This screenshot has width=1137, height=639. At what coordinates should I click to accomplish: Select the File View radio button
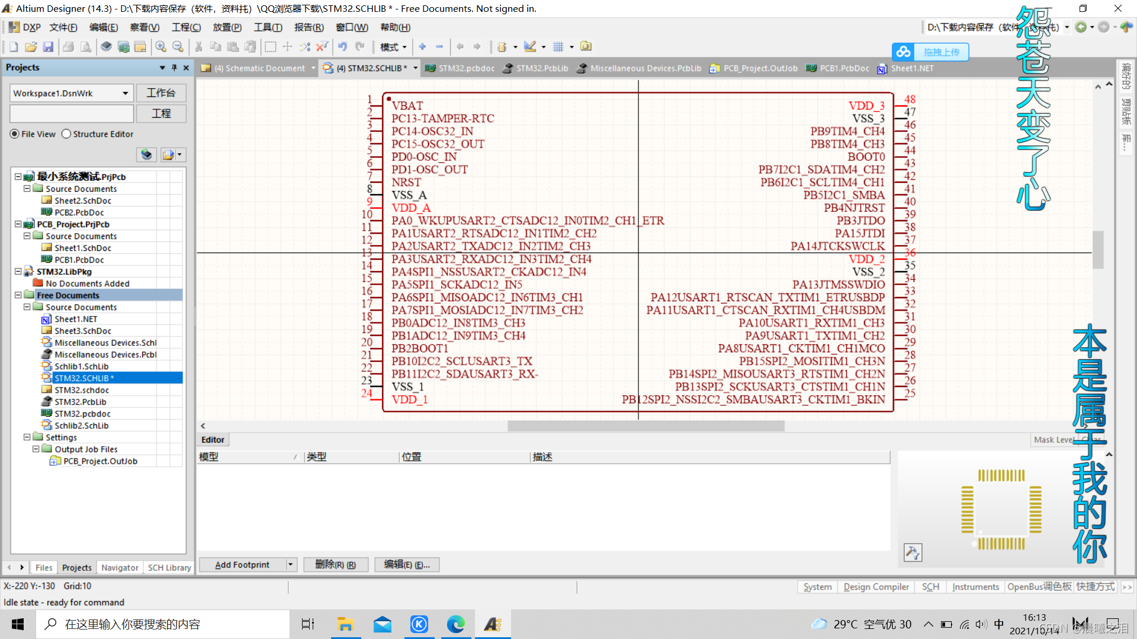click(x=15, y=134)
